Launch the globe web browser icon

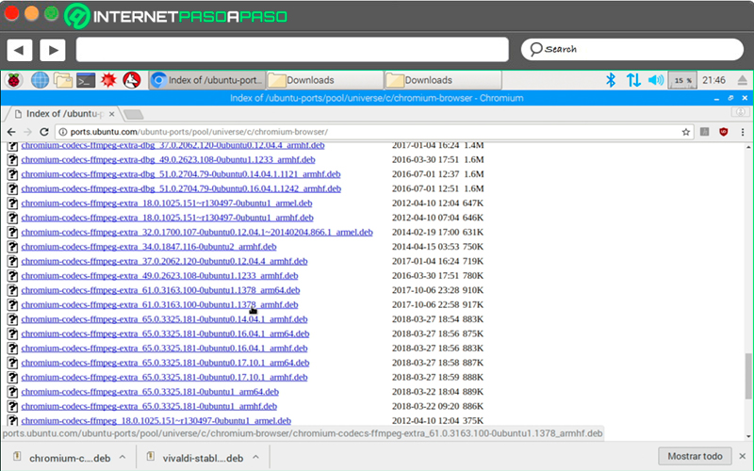coord(40,80)
